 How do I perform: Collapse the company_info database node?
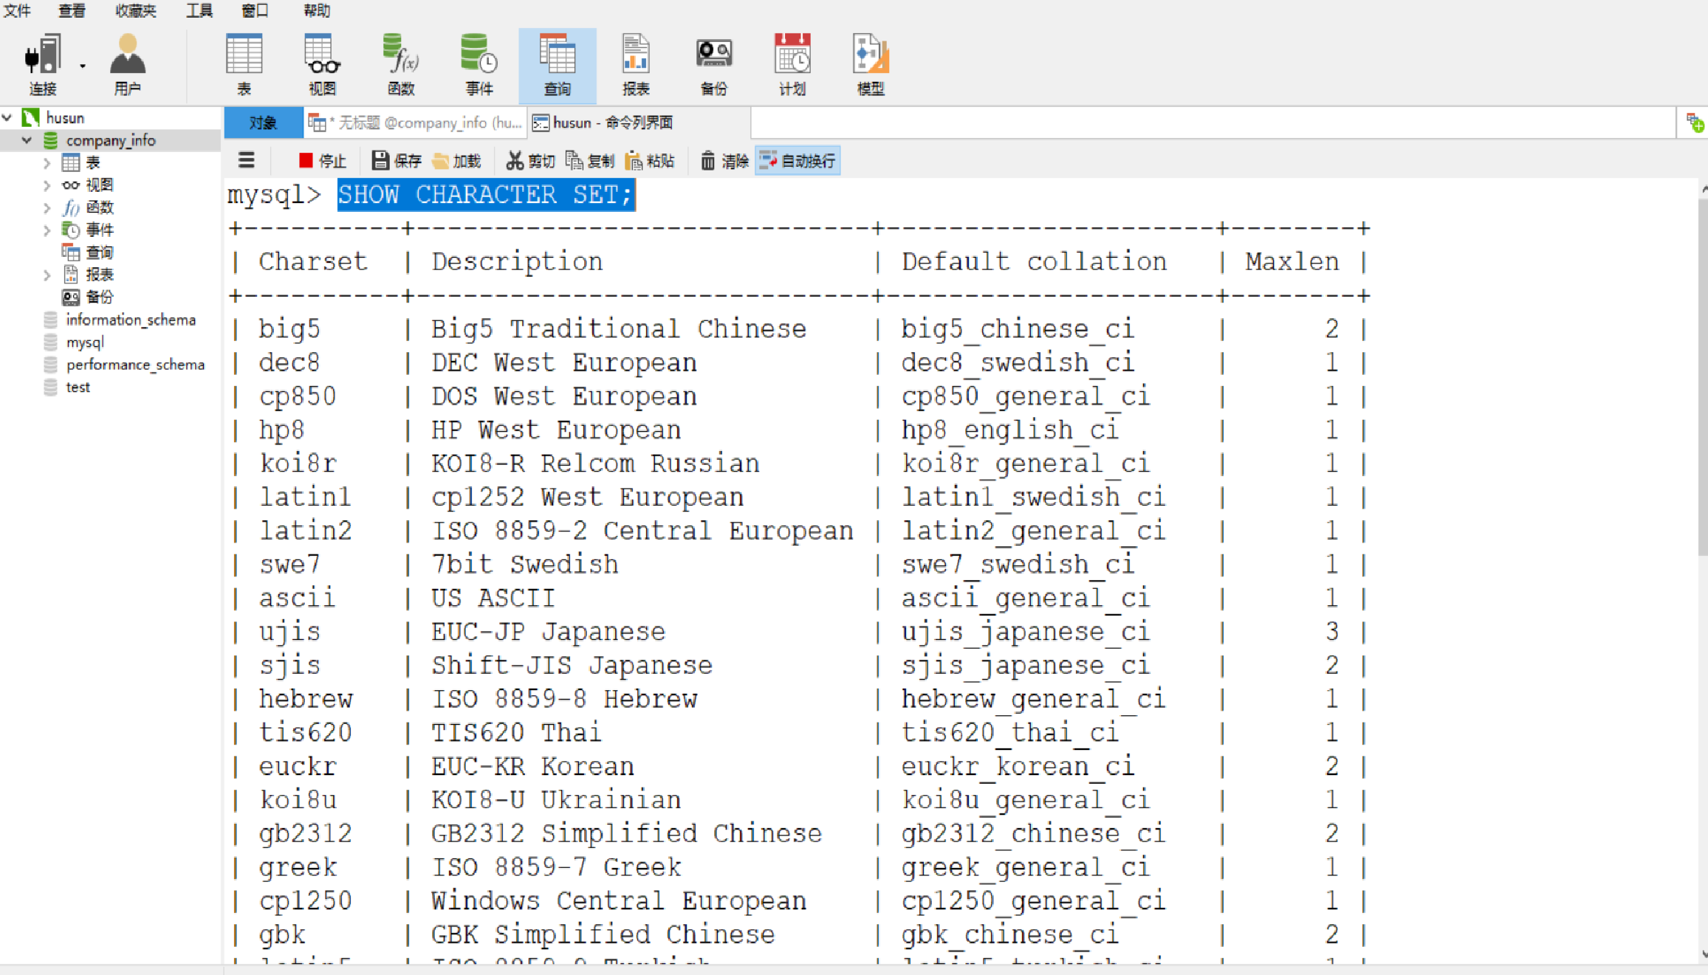(x=27, y=140)
